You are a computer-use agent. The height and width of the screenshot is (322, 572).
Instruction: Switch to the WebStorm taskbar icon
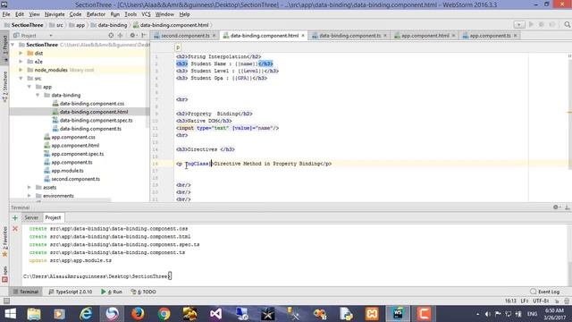(x=398, y=314)
